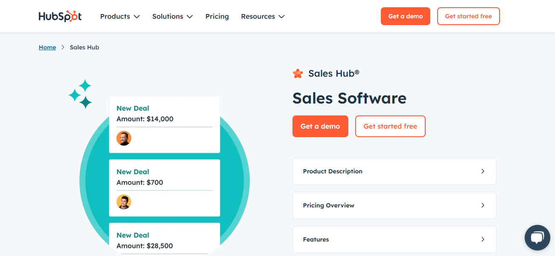Expand the Pricing Overview section
Image resolution: width=555 pixels, height=256 pixels.
(394, 205)
